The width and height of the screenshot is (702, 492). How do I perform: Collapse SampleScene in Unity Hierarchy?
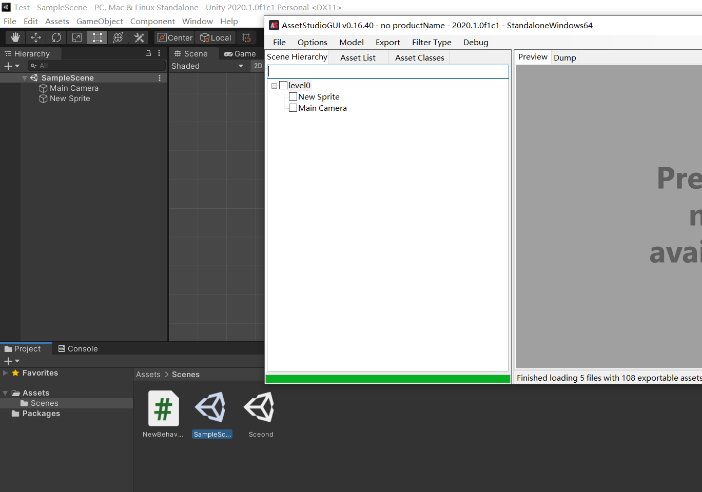tap(25, 78)
